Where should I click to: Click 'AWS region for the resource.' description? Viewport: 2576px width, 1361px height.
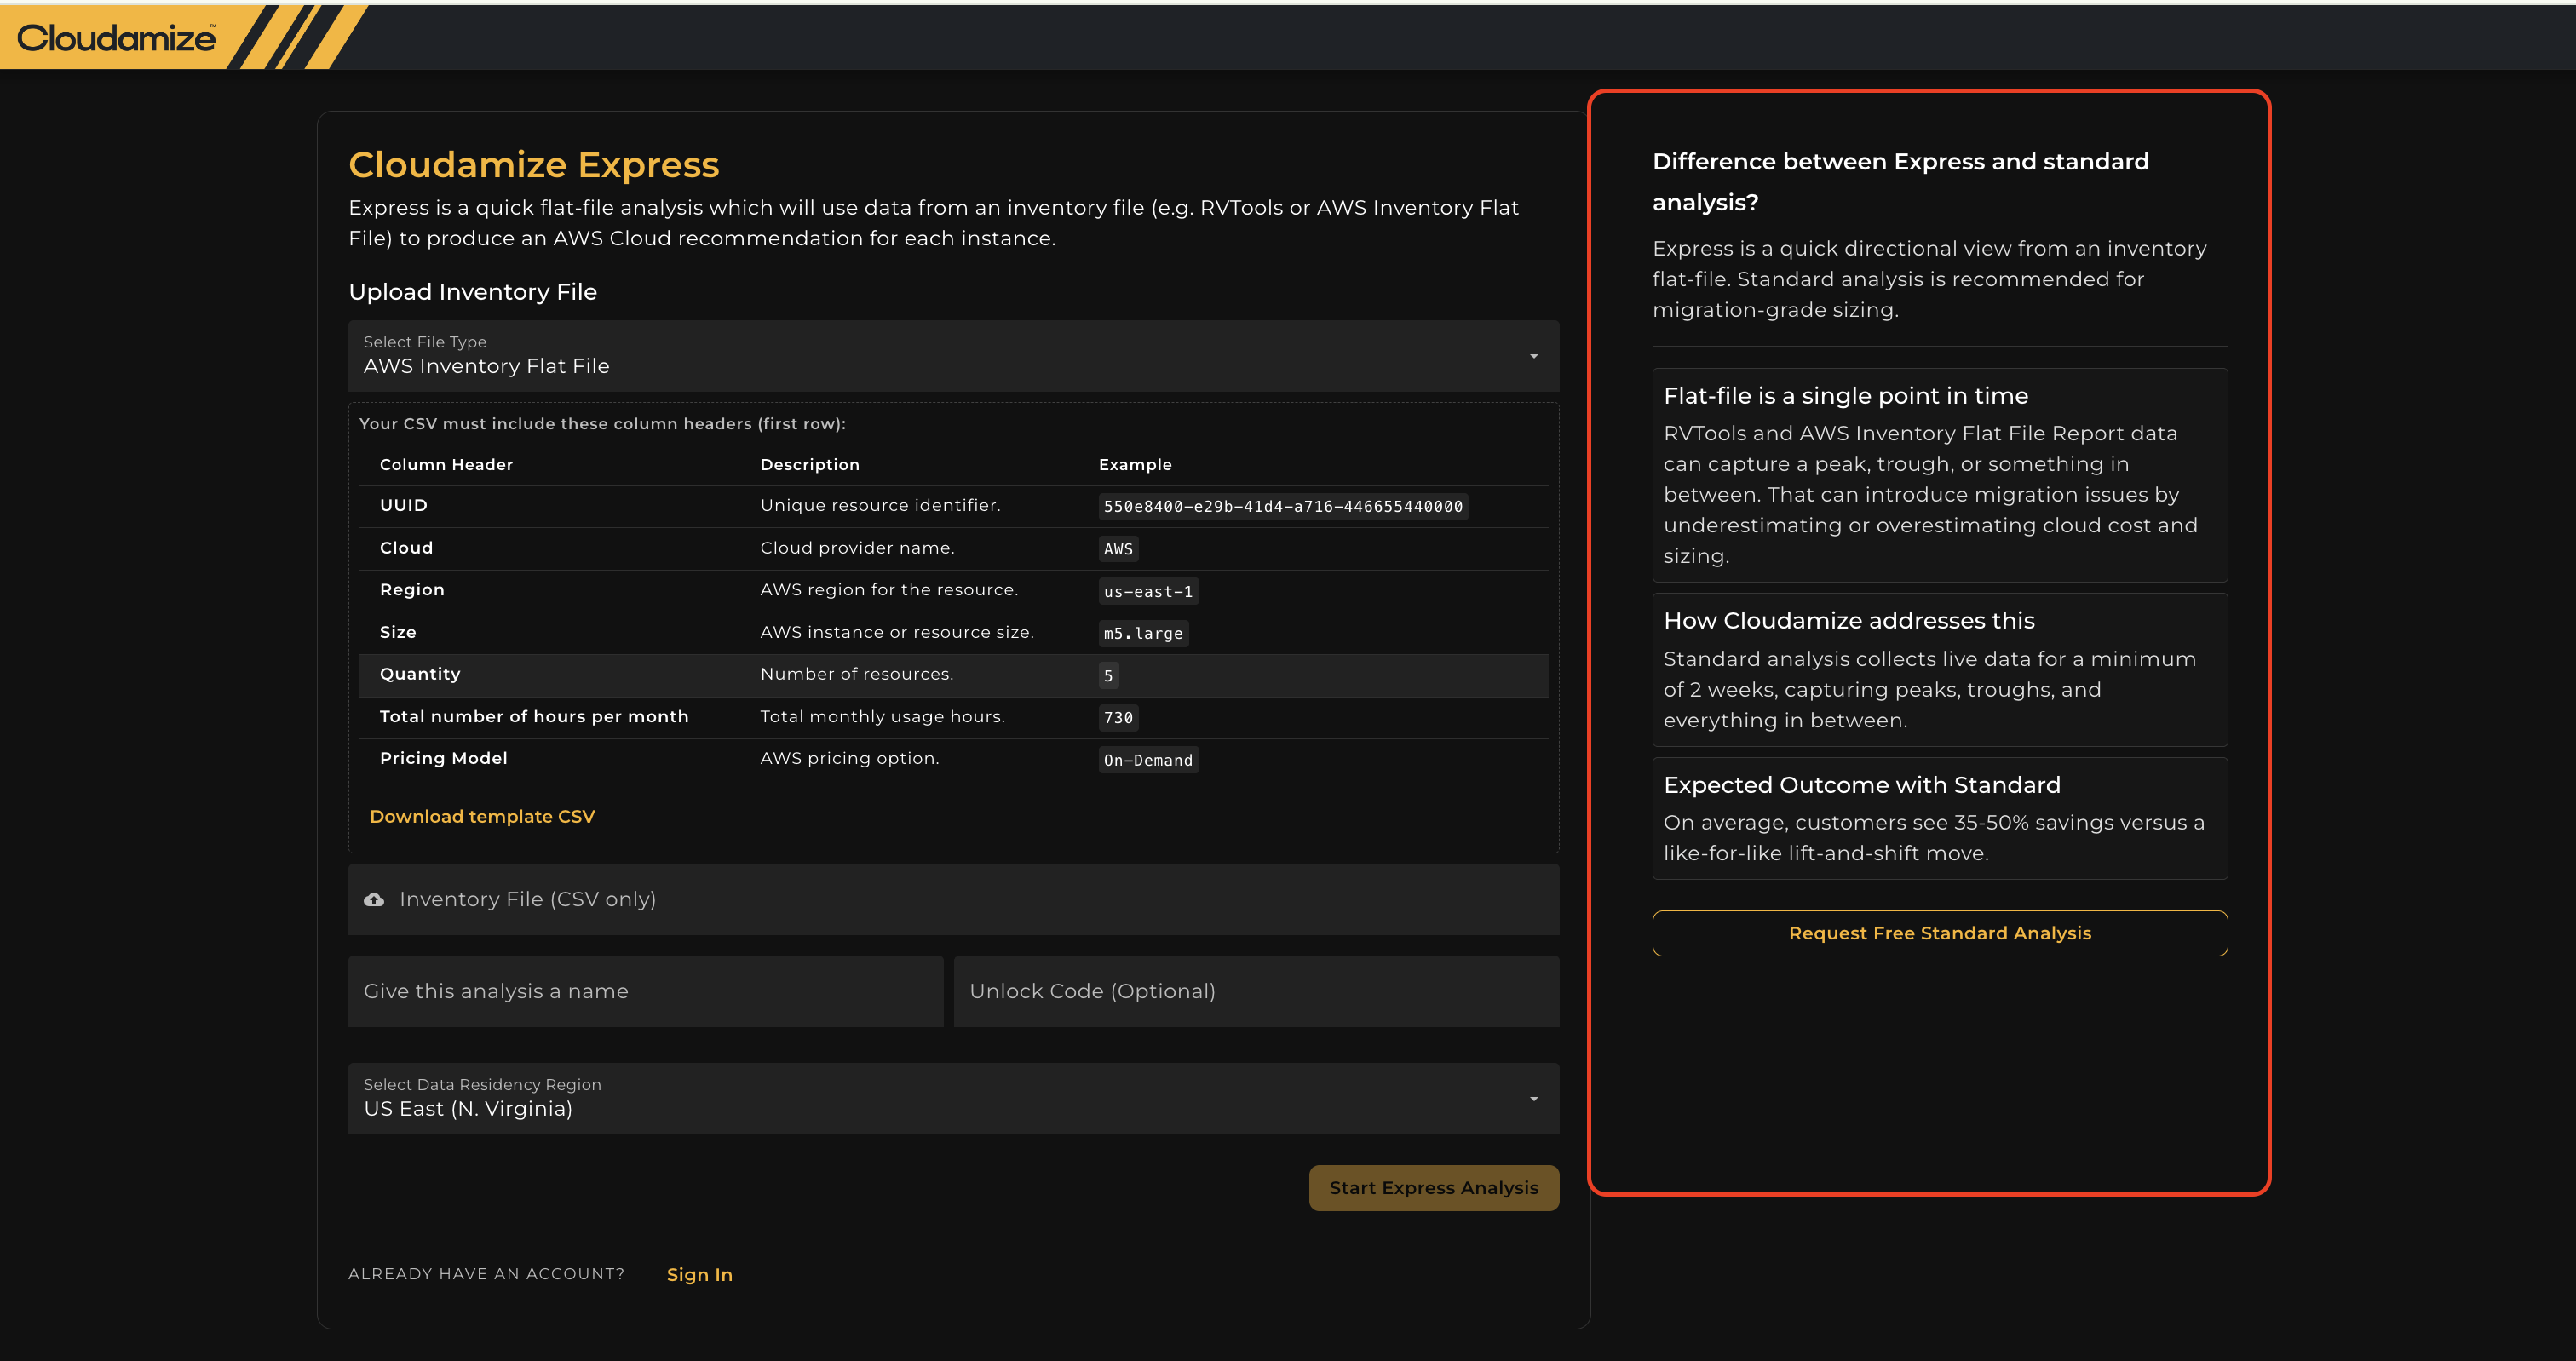point(889,590)
